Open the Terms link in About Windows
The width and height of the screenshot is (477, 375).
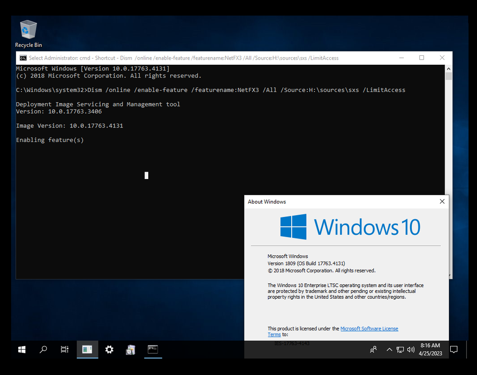pyautogui.click(x=274, y=334)
